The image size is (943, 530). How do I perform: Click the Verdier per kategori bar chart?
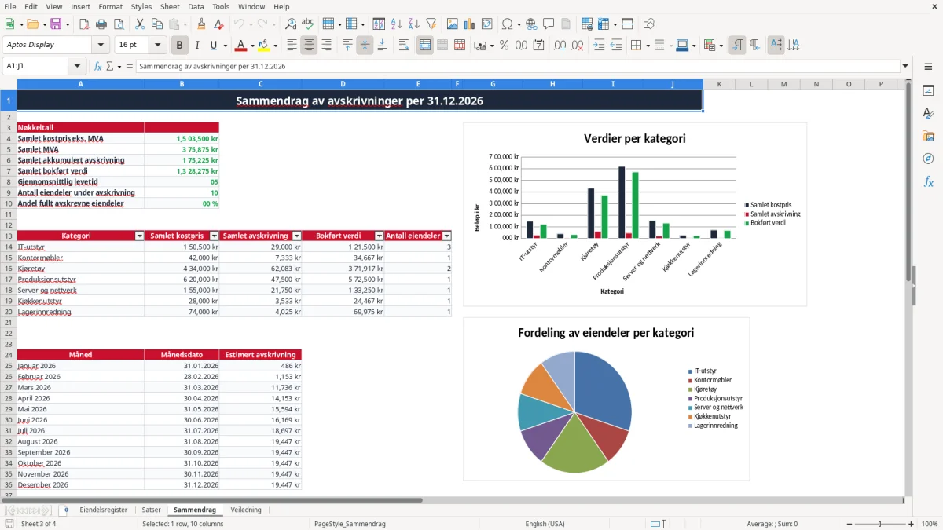634,214
